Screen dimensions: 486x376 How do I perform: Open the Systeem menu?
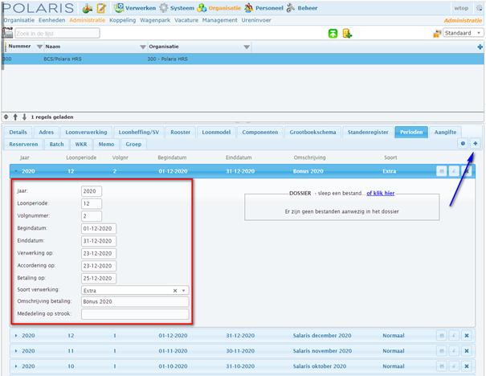pyautogui.click(x=177, y=8)
